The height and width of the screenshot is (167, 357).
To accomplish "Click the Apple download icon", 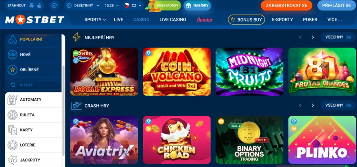I will click(x=39, y=5).
